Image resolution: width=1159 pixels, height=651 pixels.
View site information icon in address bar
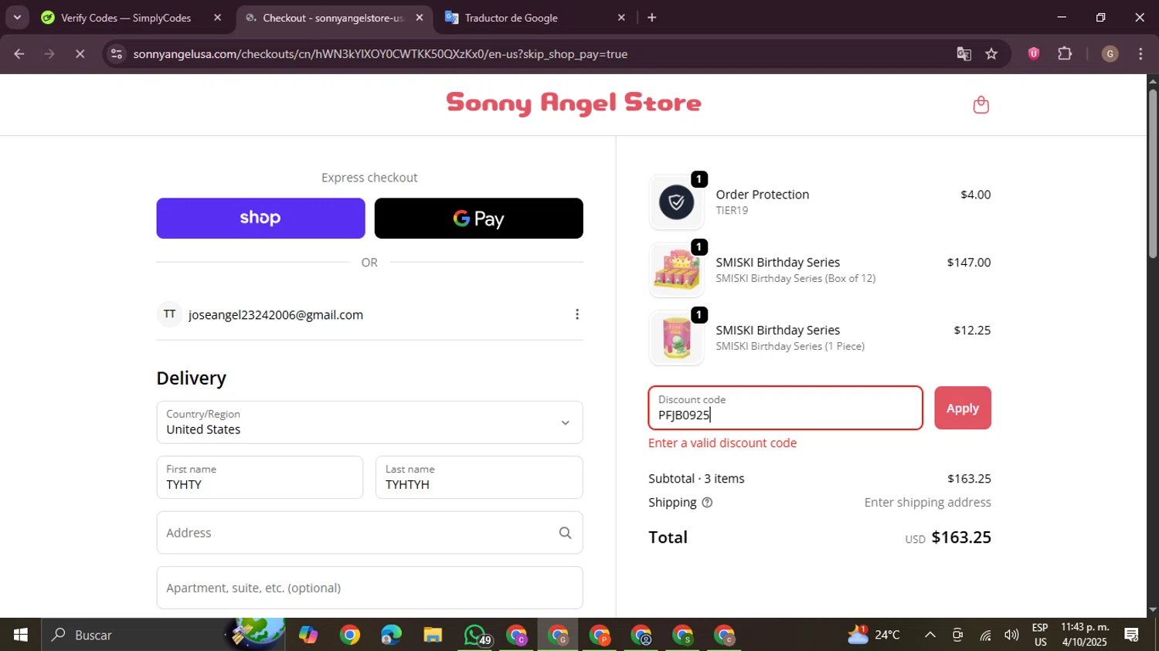coord(117,54)
